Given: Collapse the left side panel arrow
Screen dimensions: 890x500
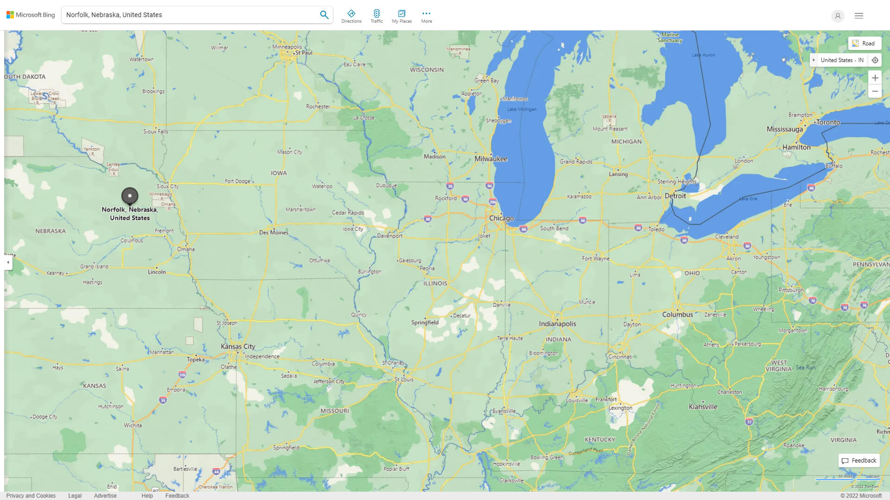Looking at the screenshot, I should tap(7, 262).
